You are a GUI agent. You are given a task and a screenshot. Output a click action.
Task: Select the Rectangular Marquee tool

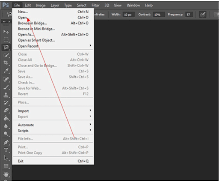6,39
